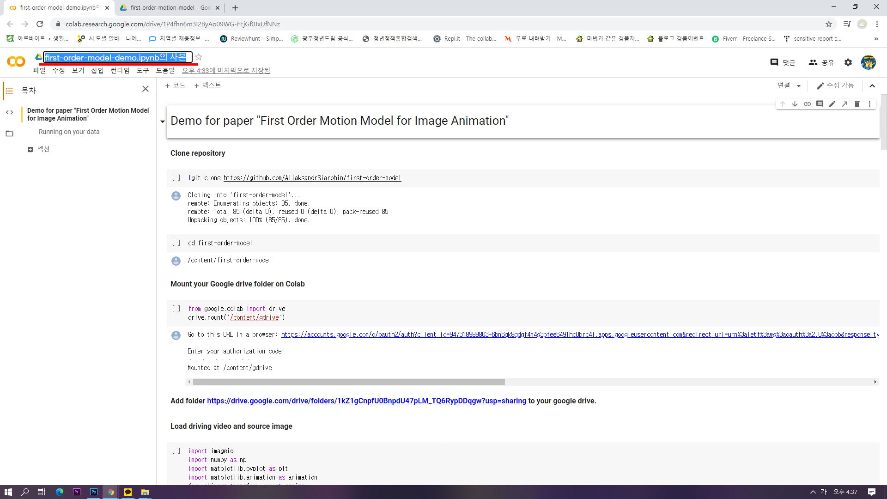Open the 연결 connect dropdown arrow

pos(799,86)
